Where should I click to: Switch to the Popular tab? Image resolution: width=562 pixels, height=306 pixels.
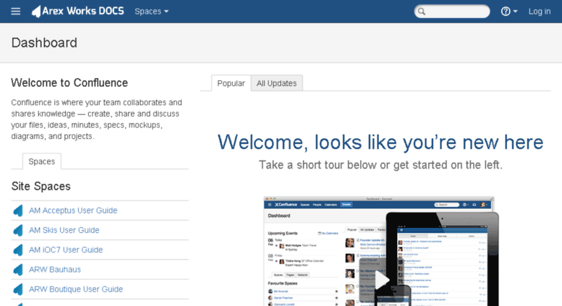pyautogui.click(x=231, y=83)
